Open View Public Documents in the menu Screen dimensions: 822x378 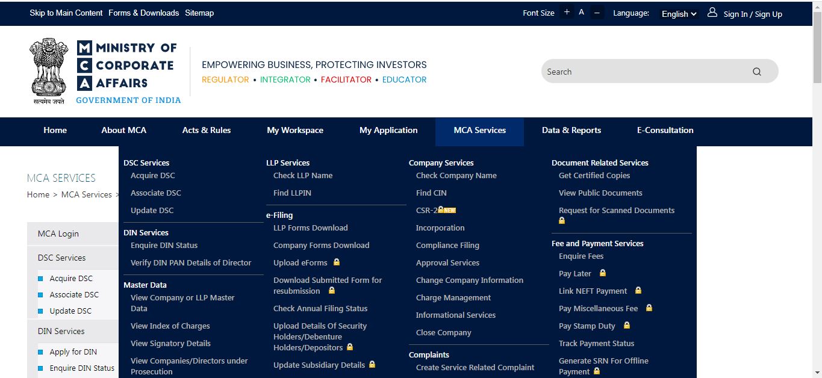point(600,193)
